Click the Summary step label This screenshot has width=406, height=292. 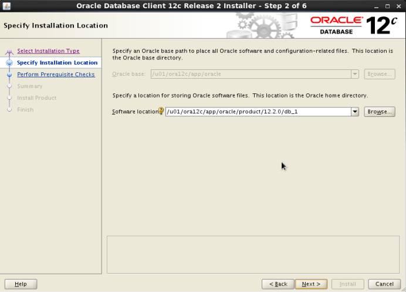click(x=30, y=86)
